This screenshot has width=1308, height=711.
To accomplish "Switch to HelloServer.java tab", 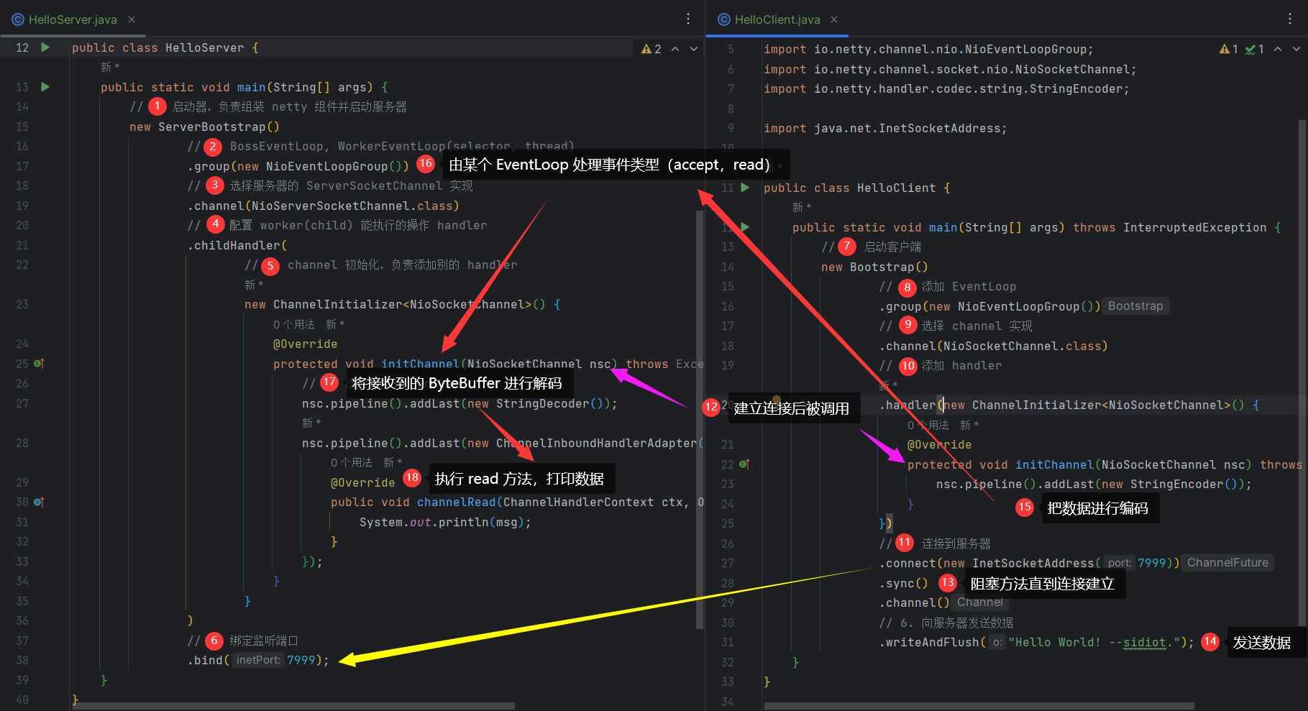I will point(72,19).
